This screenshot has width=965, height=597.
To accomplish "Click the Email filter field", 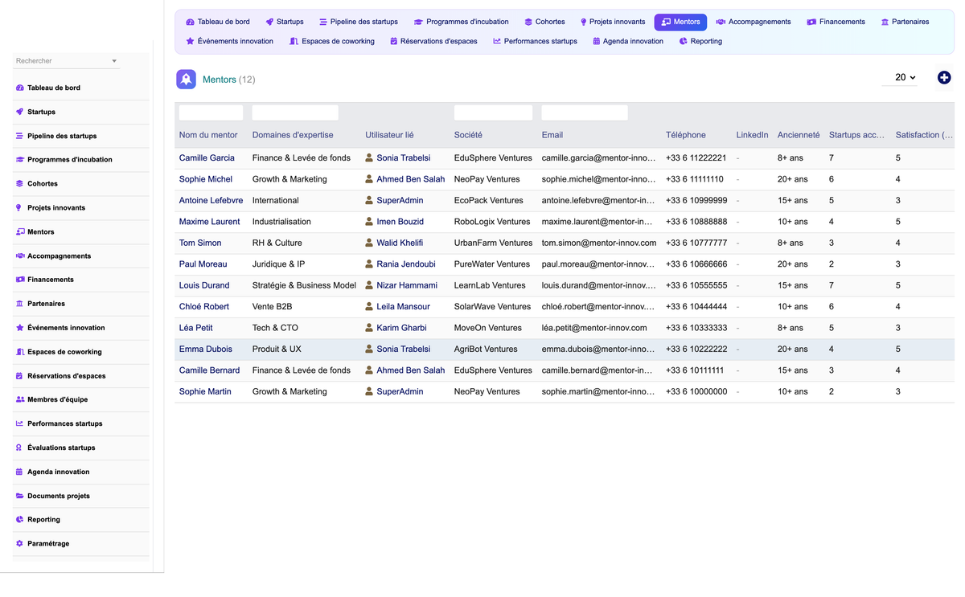I will [x=585, y=113].
